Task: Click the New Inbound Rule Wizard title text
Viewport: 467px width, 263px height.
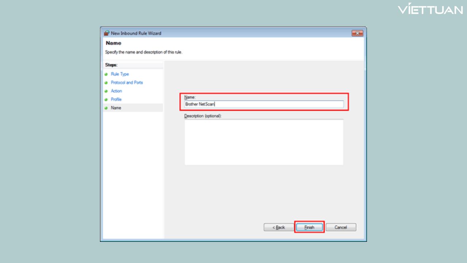Action: click(x=136, y=33)
